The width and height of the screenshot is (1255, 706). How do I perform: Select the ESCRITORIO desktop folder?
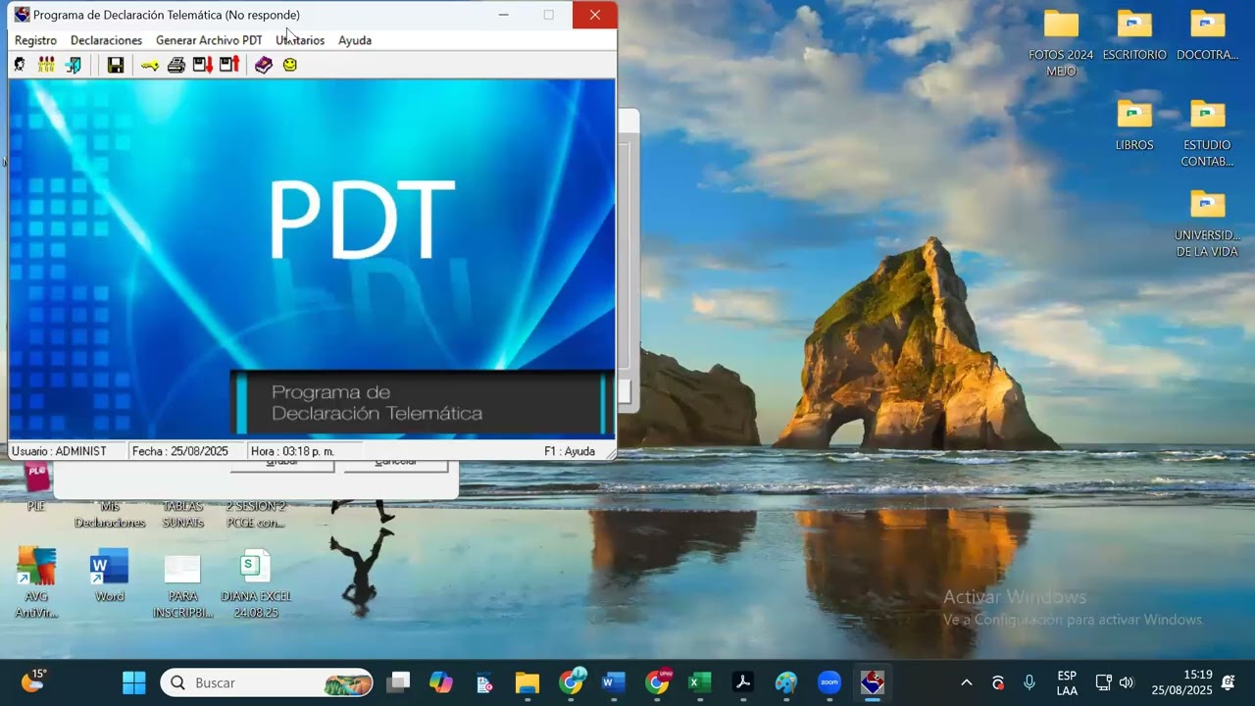tap(1134, 35)
